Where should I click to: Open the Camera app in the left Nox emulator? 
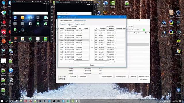pos(38,18)
